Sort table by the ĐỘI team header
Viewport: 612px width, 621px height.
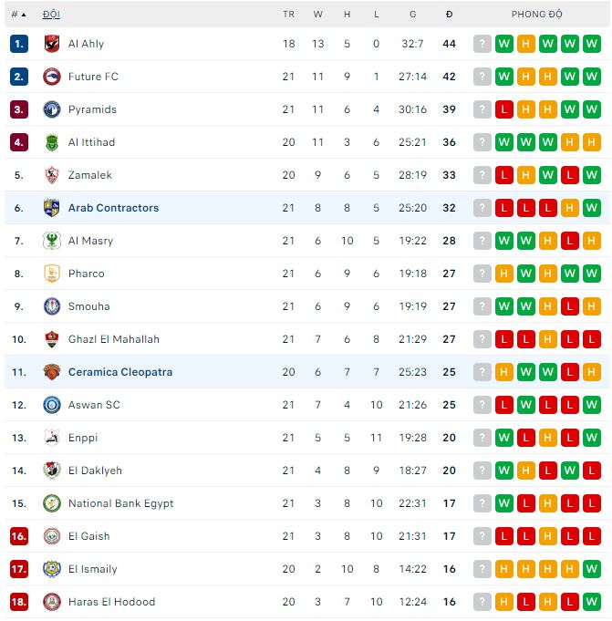[51, 15]
